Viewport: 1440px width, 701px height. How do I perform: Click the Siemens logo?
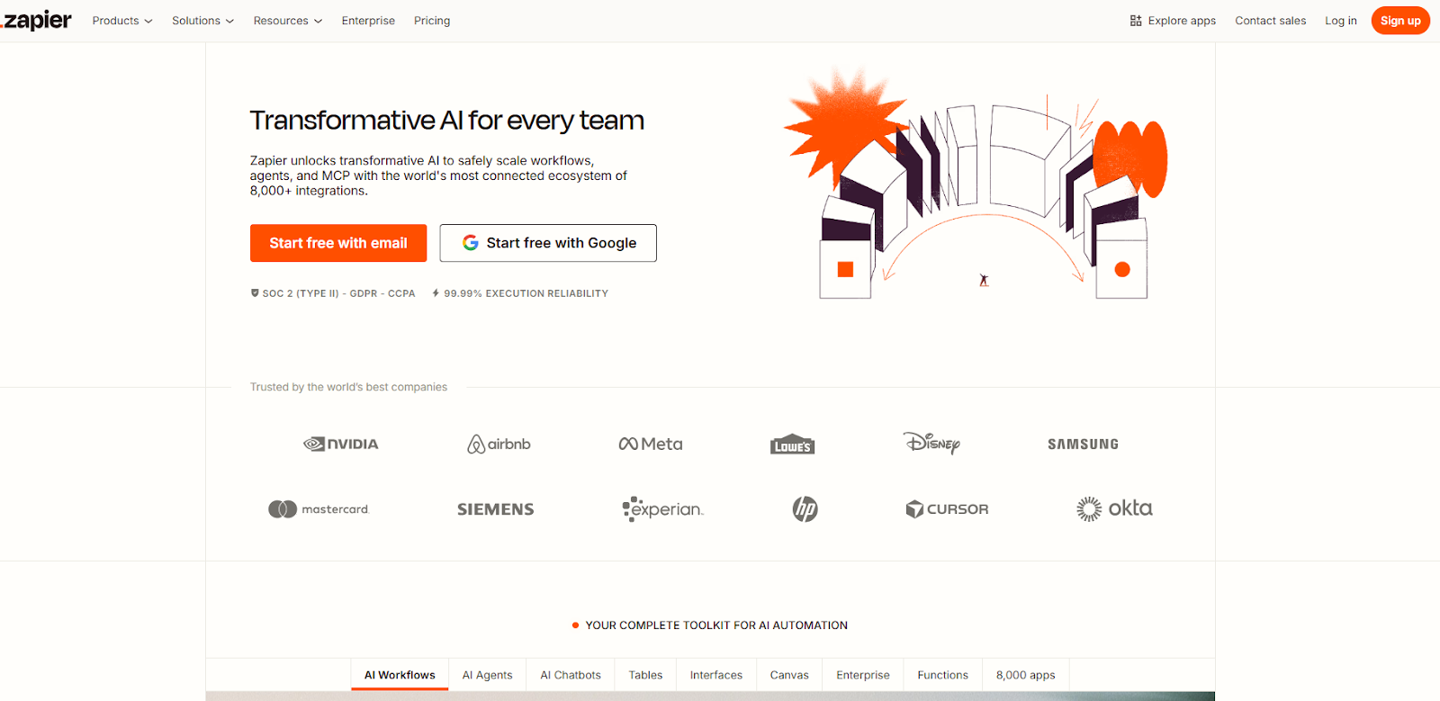[x=496, y=509]
